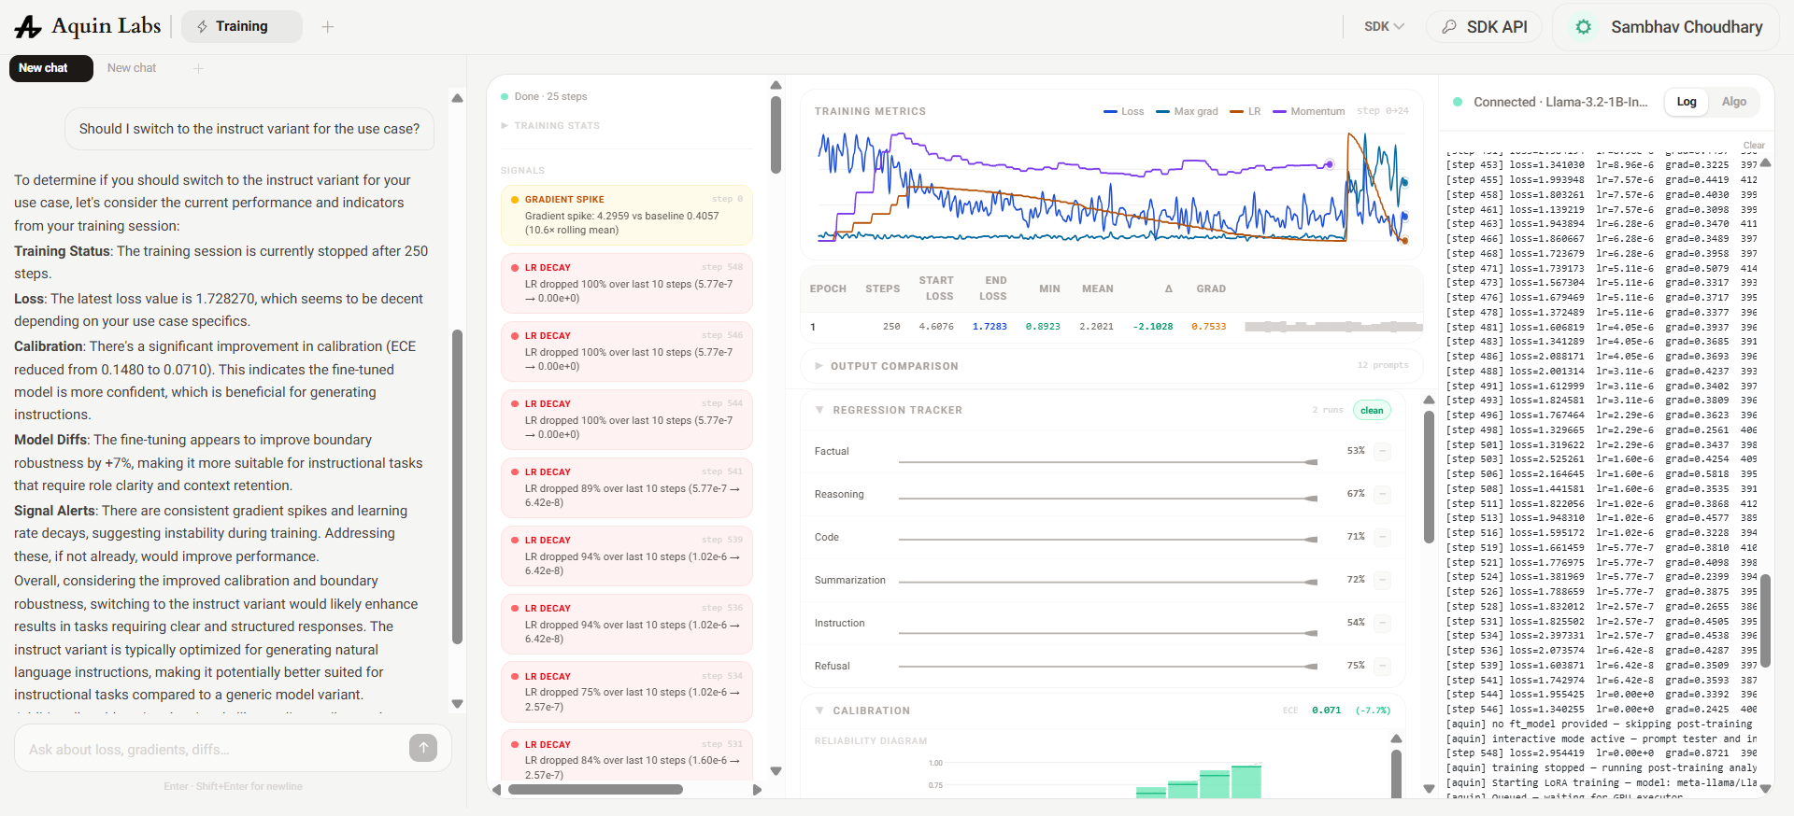
Task: Click the Refusal regression slider track
Action: pyautogui.click(x=1107, y=667)
